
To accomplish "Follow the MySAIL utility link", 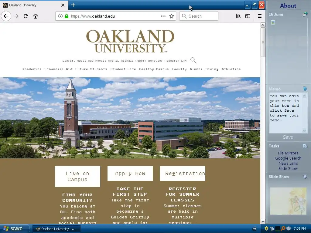I will click(114, 61).
